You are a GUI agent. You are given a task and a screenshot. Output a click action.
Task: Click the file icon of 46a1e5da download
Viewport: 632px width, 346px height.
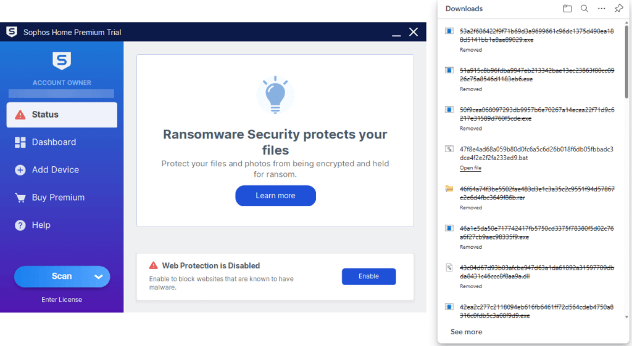click(449, 228)
